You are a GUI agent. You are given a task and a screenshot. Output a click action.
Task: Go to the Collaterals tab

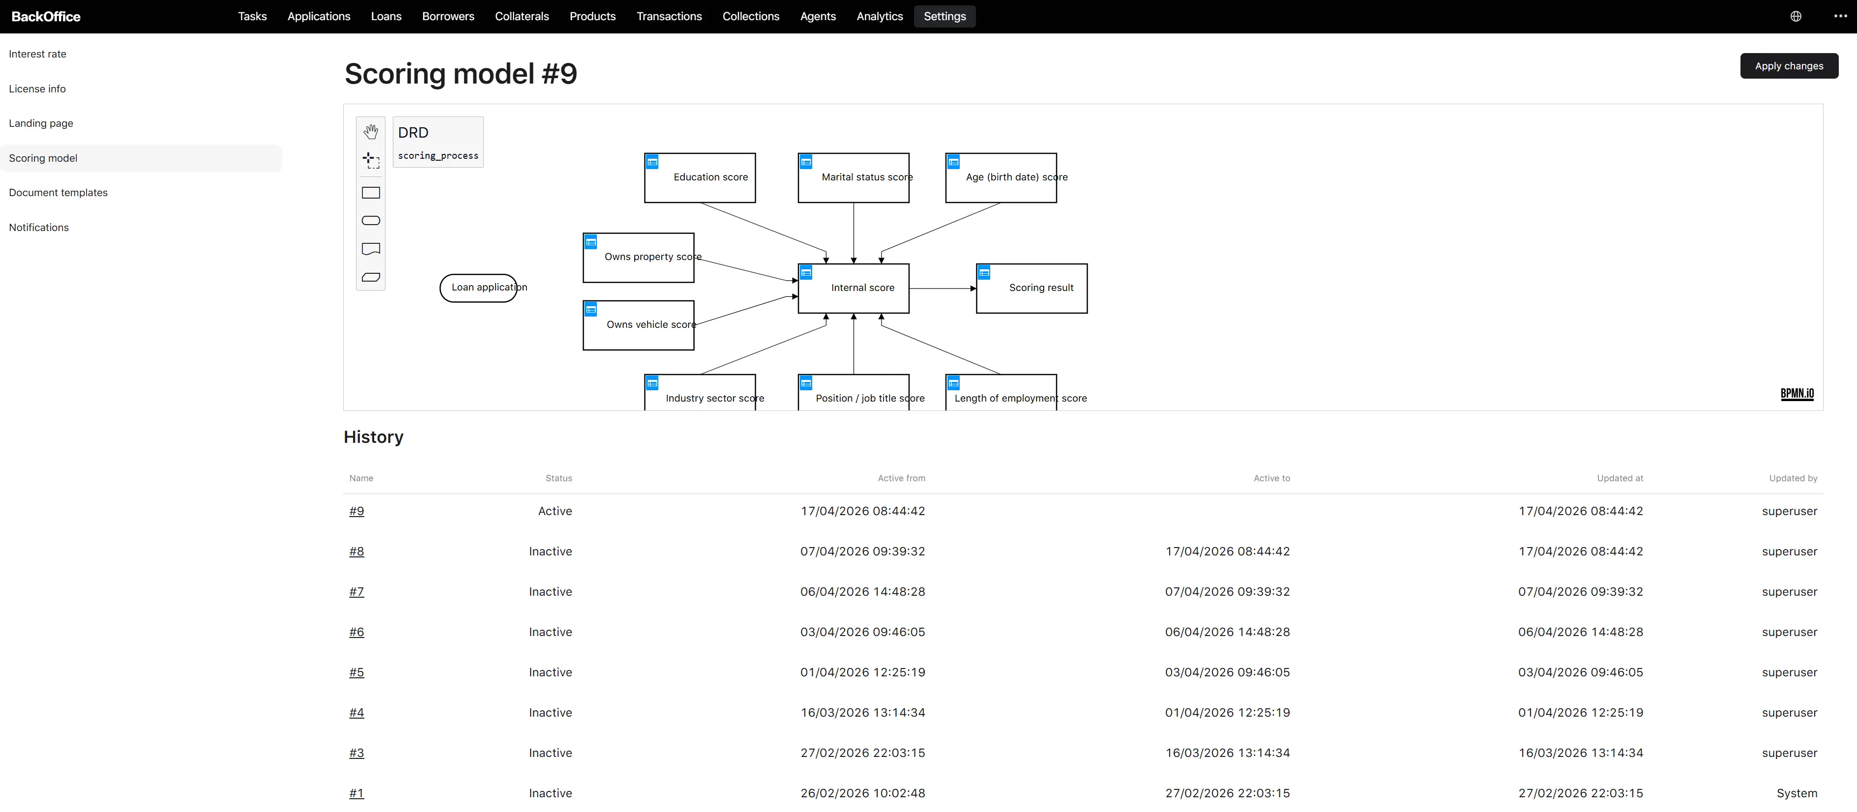coord(521,16)
